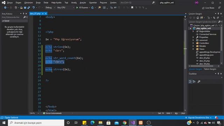Open the 134 % zoom level dropdown

pyautogui.click(x=38, y=113)
